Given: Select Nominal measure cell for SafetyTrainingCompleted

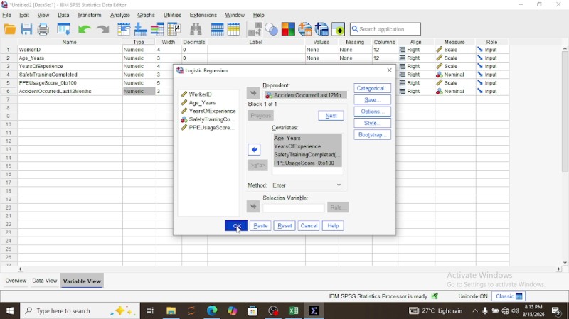Looking at the screenshot, I should pos(455,75).
